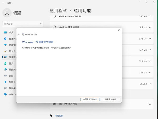Click the 時間與語言 globe clock icon
Screen dimensions: 158x119
click(x=5, y=70)
